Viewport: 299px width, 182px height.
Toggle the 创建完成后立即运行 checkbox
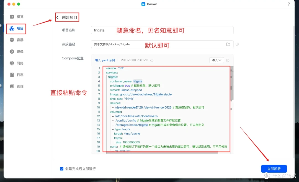pos(61,169)
